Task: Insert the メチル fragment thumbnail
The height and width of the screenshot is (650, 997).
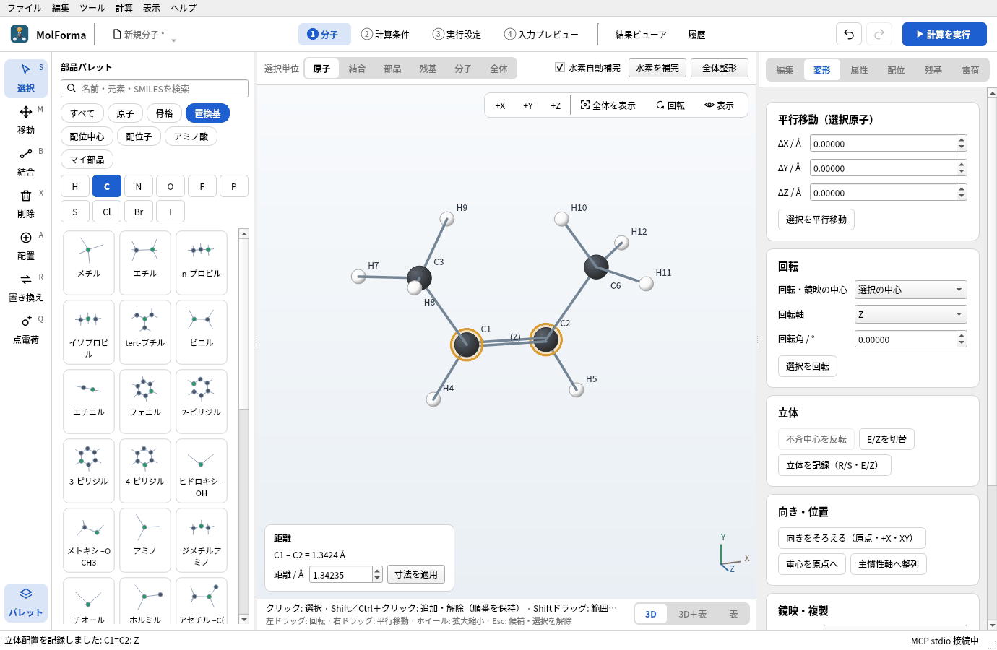Action: (x=89, y=262)
